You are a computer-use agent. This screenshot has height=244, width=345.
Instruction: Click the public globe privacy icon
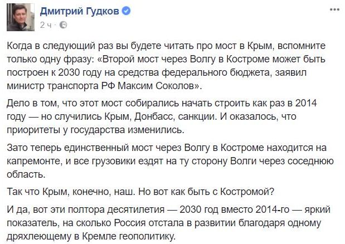63,25
